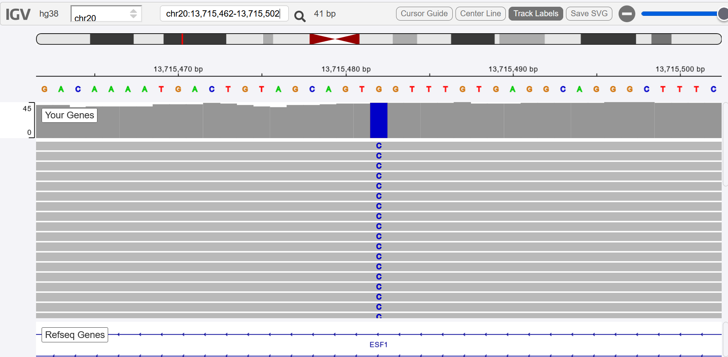Click the chromosome selector arrows
728x357 pixels.
[x=133, y=14]
